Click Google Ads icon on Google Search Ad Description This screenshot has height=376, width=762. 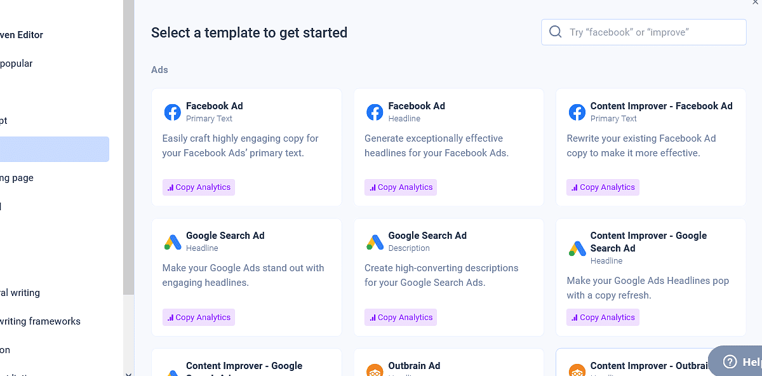pos(375,242)
